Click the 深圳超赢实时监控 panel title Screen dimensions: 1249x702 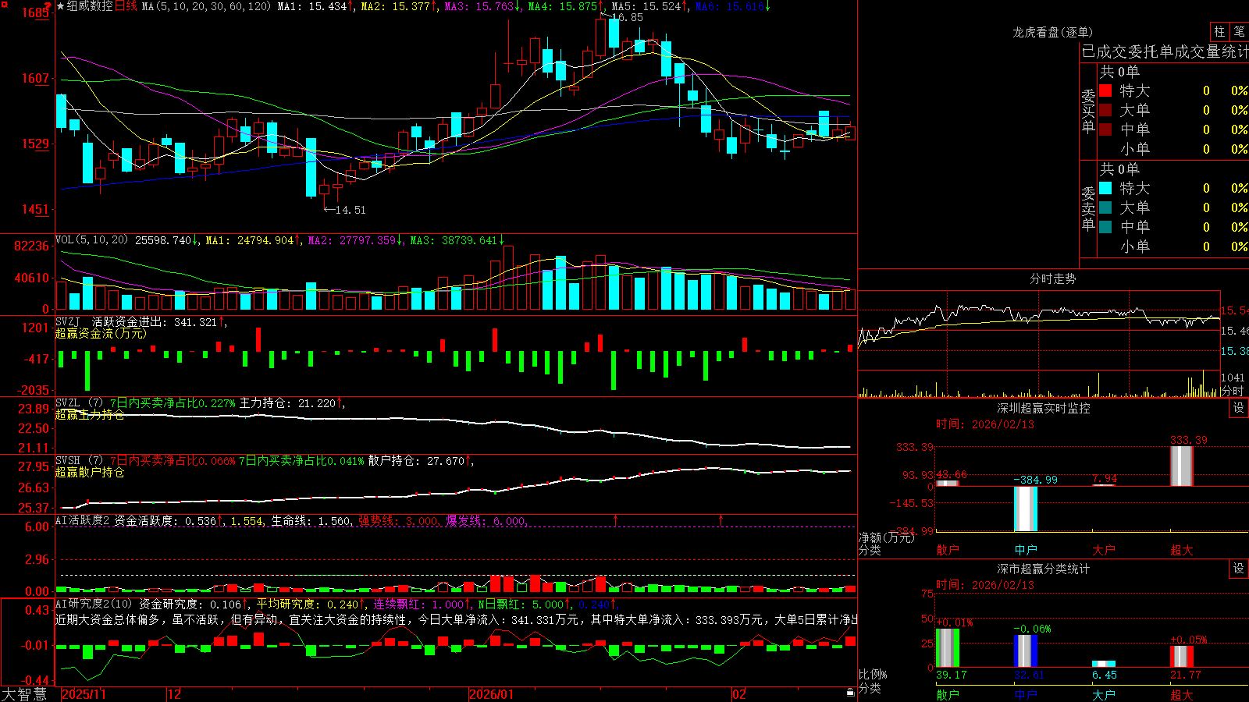tap(1044, 408)
